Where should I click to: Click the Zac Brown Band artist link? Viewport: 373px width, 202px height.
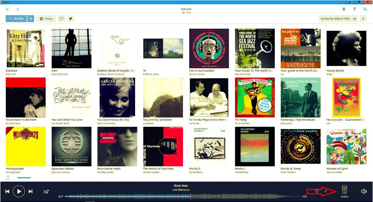60,123
